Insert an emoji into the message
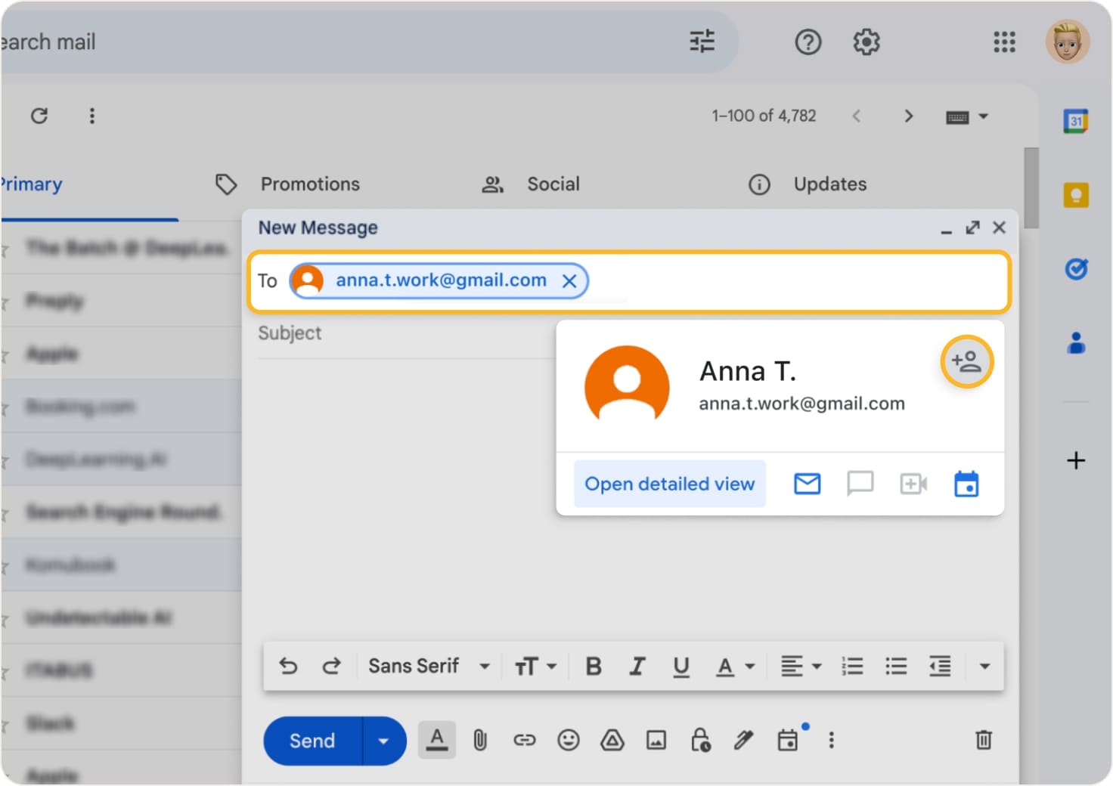Image resolution: width=1113 pixels, height=786 pixels. tap(569, 740)
